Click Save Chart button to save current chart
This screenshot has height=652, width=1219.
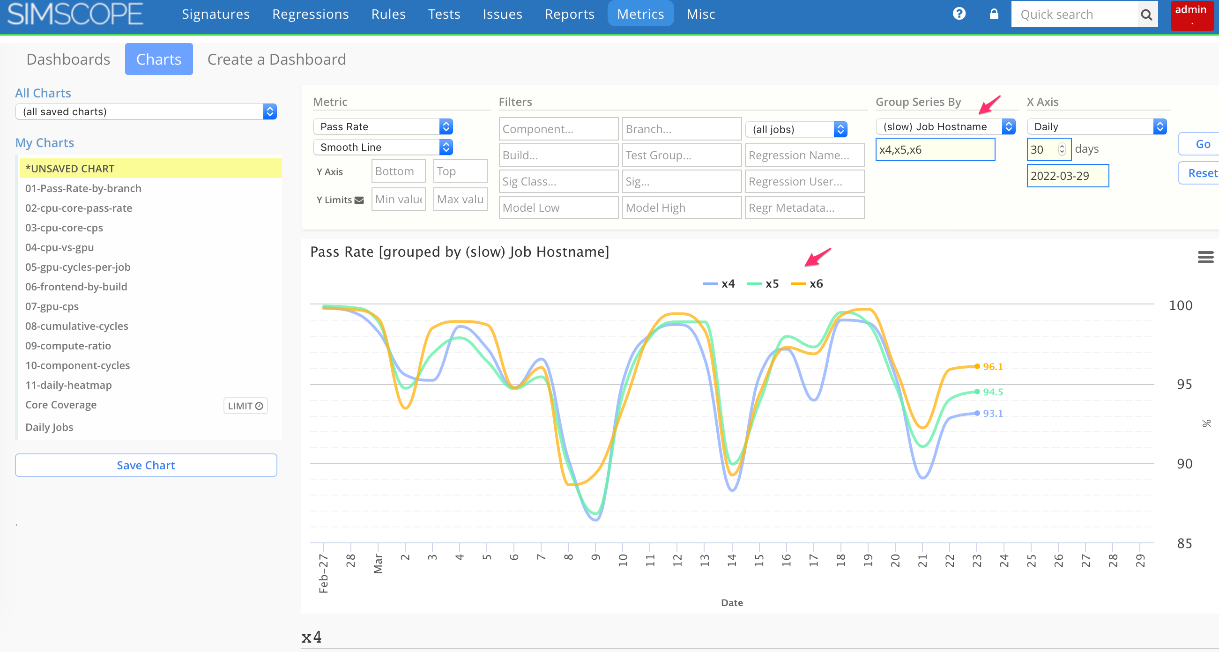145,464
